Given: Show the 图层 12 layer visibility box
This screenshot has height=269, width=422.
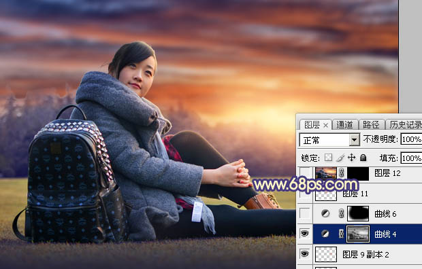Looking at the screenshot, I should click(305, 173).
